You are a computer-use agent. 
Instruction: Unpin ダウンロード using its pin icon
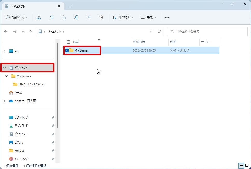click(x=53, y=126)
